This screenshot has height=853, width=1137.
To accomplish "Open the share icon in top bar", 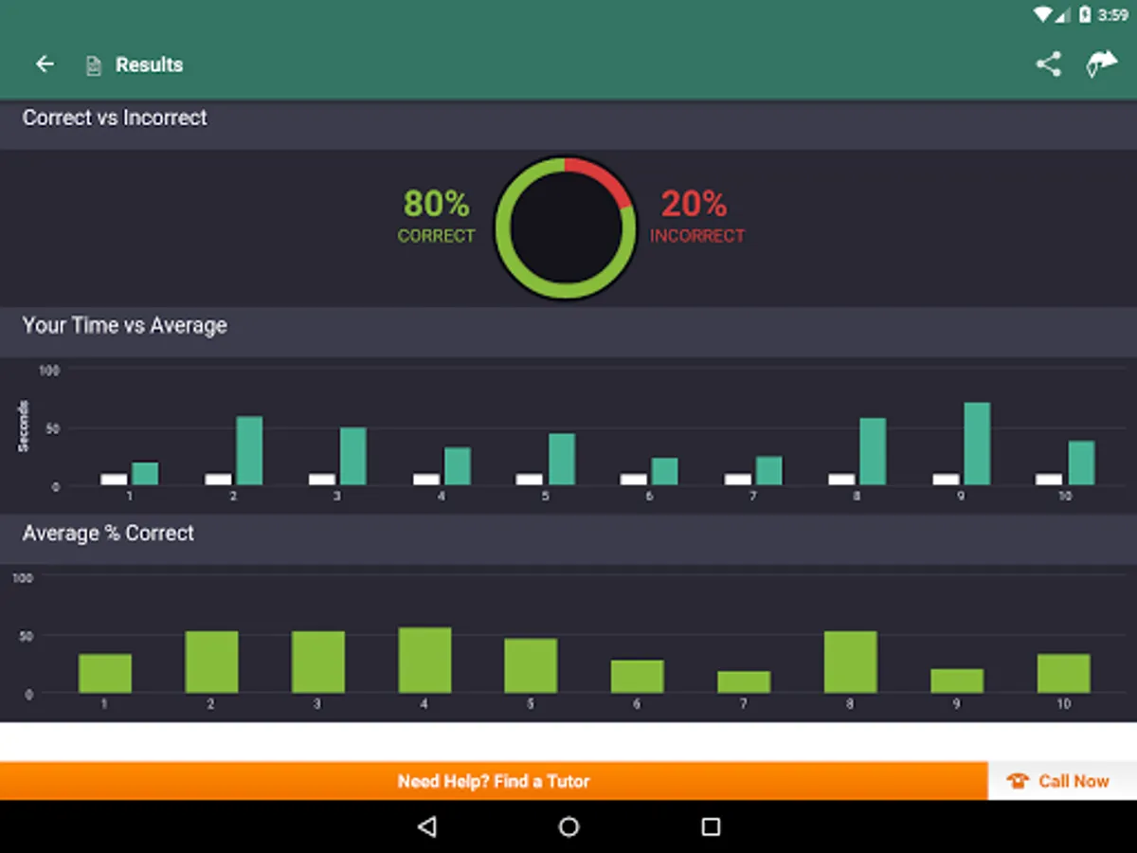I will pyautogui.click(x=1048, y=64).
